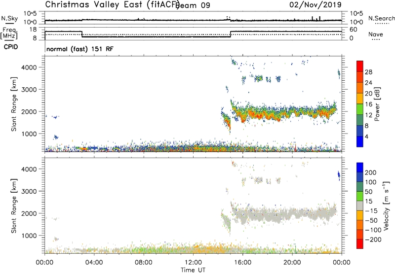Click the '04:00' time tick label
The image size is (395, 273).
pos(94,263)
